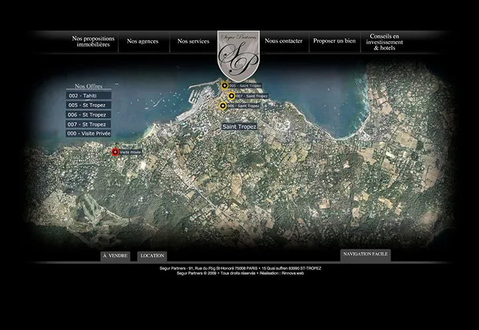Viewport: 479px width, 330px height.
Task: Open the Nos propositions immobilières menu
Action: tap(93, 41)
